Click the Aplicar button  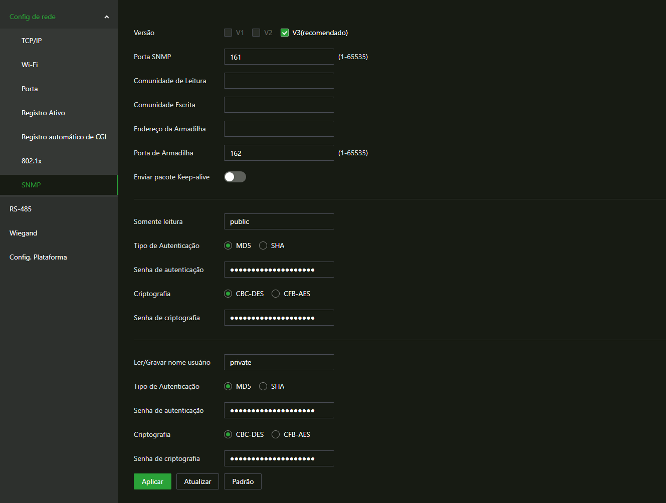[x=152, y=481]
